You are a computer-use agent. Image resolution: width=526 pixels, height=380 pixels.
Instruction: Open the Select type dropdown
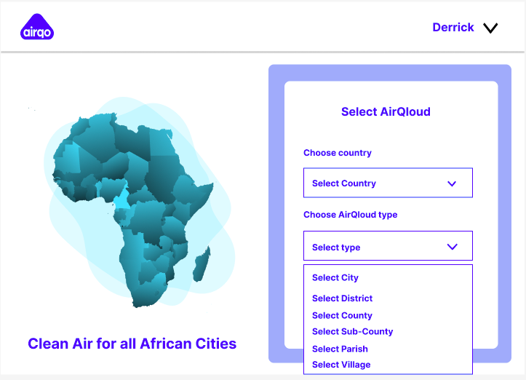click(x=388, y=246)
